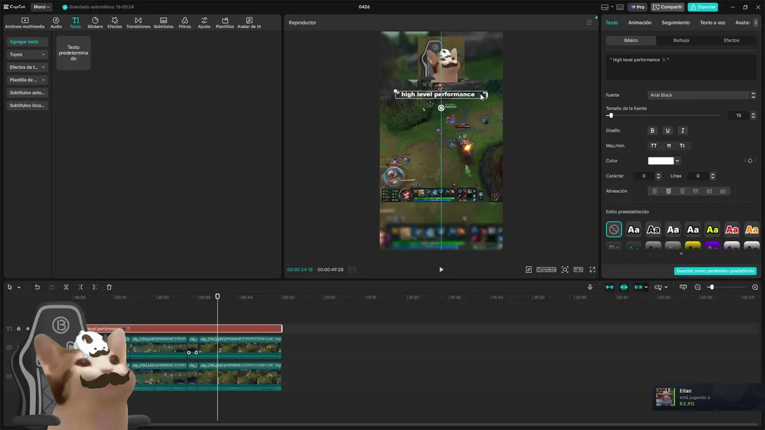Screen dimensions: 765x430
Task: Open the text color dropdown arrow
Action: [x=677, y=161]
